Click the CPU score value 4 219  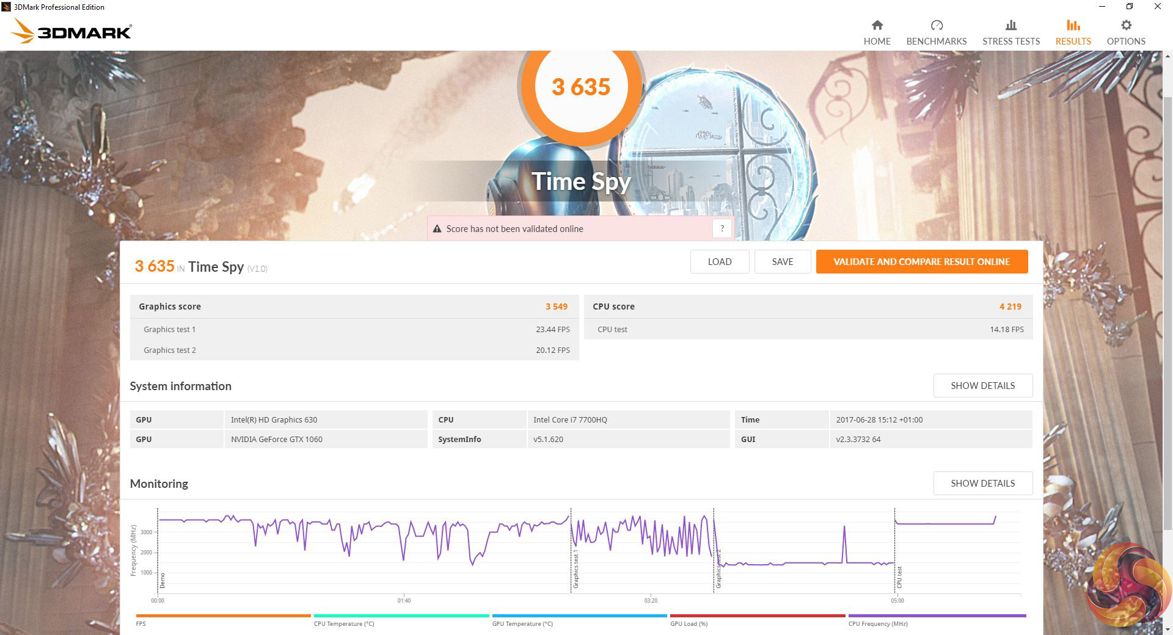[x=1010, y=307]
